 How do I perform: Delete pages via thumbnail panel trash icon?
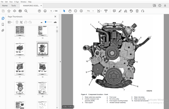click(x=17, y=22)
